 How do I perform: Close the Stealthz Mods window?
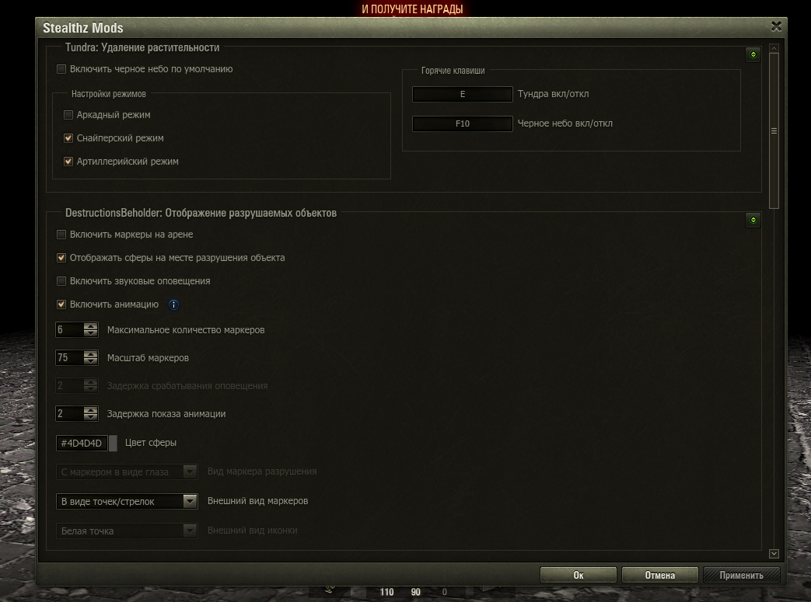776,26
